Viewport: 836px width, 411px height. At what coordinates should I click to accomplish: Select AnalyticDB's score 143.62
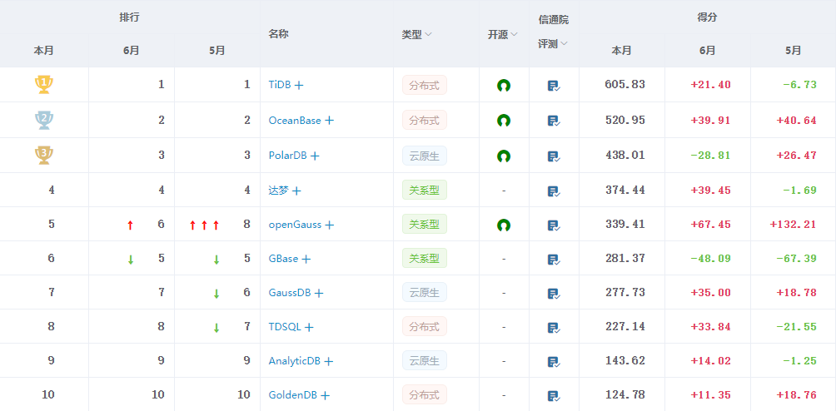[625, 361]
